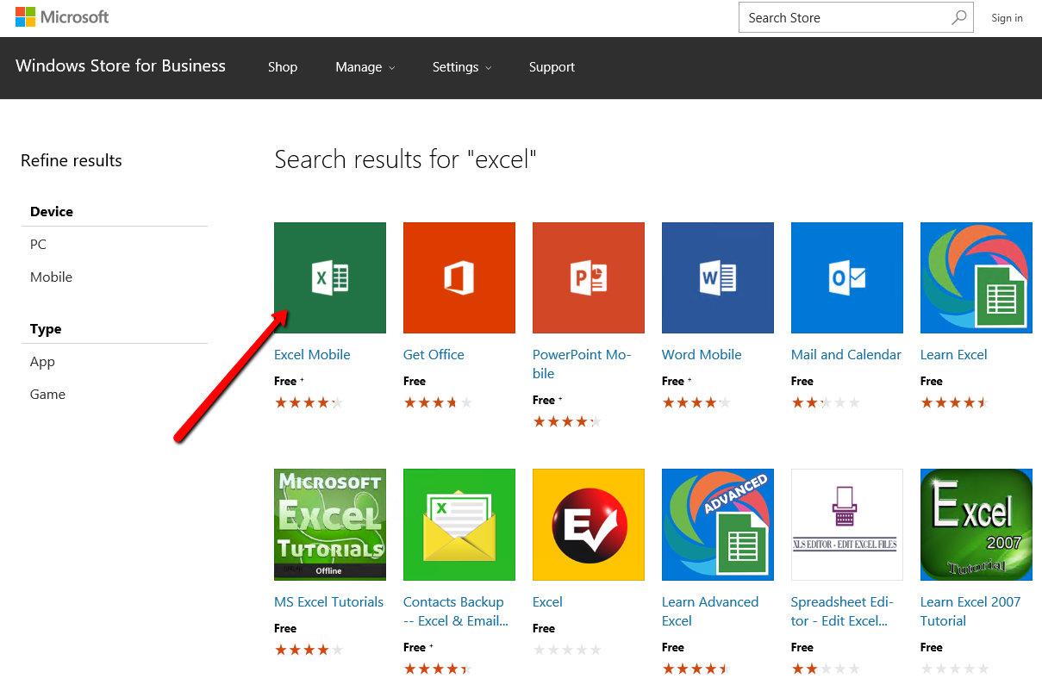Expand the Settings dropdown menu
1042x691 pixels.
(x=461, y=67)
